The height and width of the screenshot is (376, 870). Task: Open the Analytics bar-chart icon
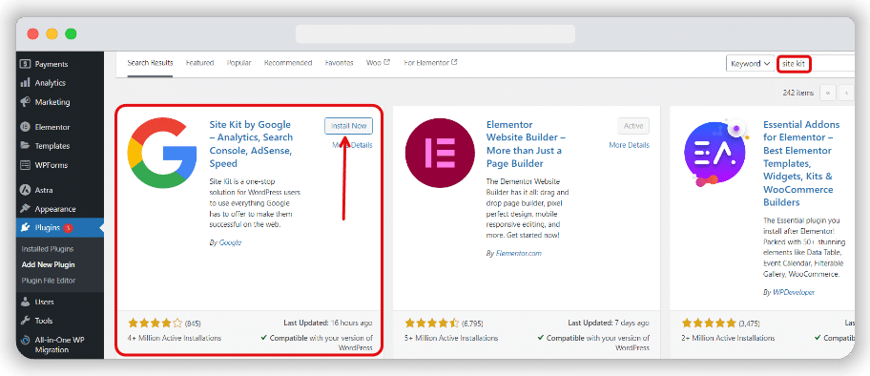pos(25,83)
